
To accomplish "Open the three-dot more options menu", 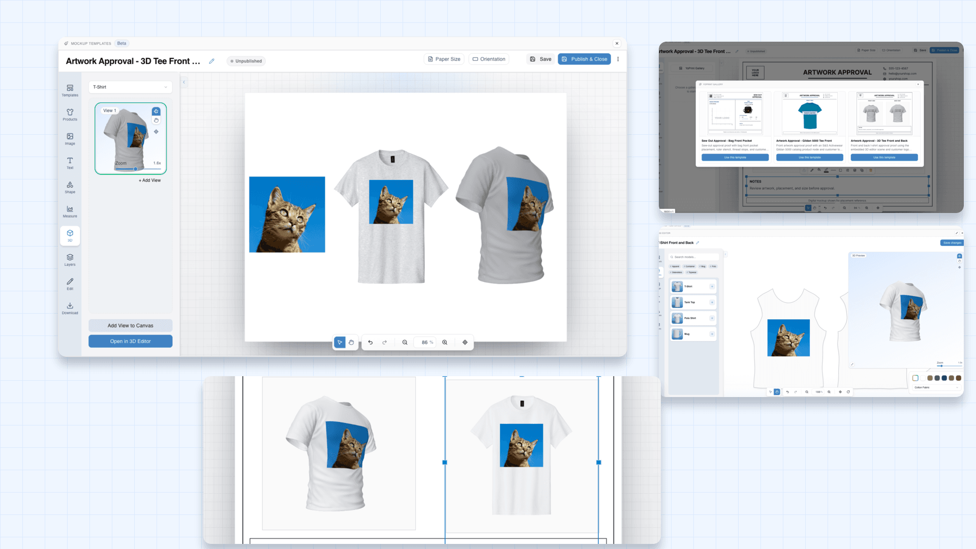I will 618,59.
